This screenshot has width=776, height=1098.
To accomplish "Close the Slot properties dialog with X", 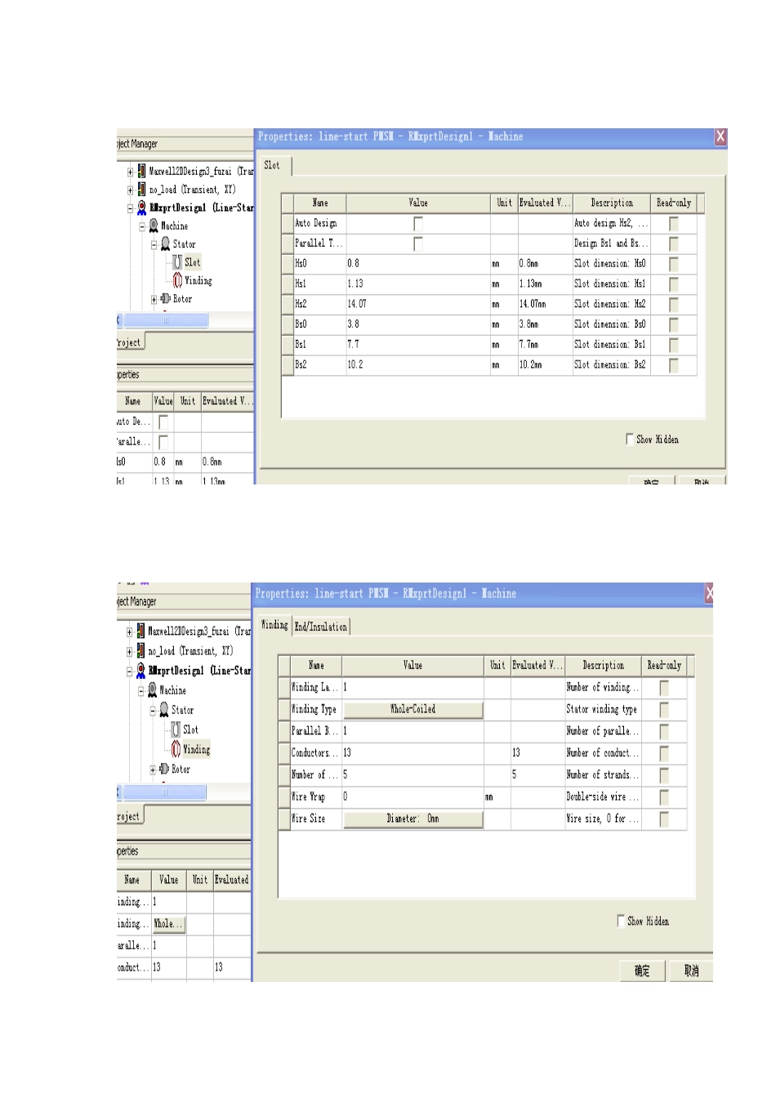I will coord(720,136).
